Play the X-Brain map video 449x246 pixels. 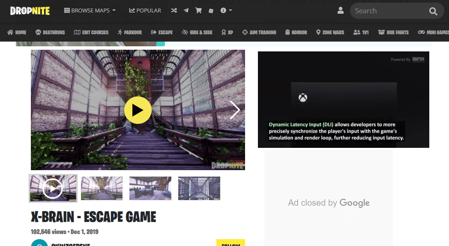coord(138,110)
